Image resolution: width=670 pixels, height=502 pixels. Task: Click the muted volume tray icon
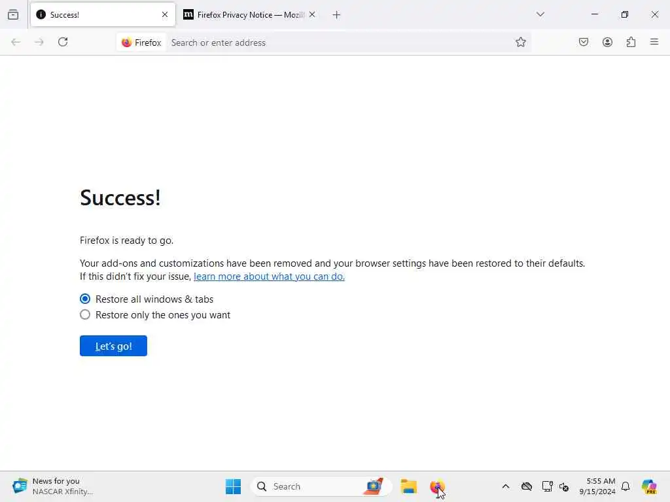[x=564, y=486]
